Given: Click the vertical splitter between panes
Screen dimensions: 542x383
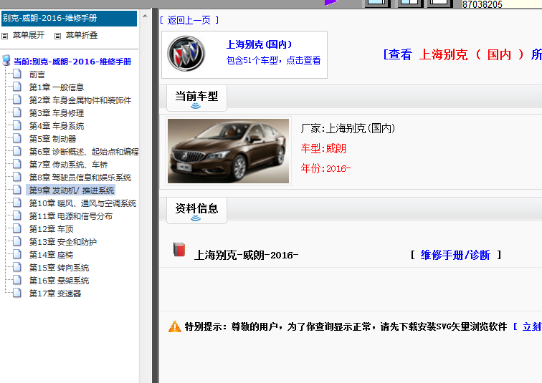Looking at the screenshot, I should pyautogui.click(x=155, y=195).
